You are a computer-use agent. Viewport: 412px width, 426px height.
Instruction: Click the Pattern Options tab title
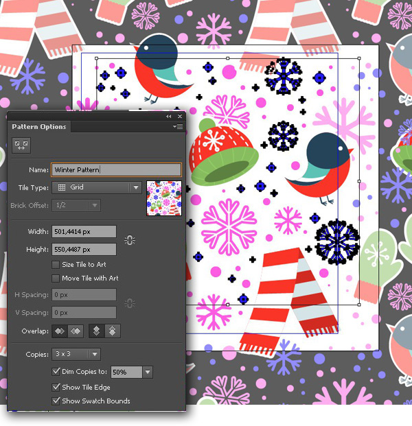click(39, 127)
